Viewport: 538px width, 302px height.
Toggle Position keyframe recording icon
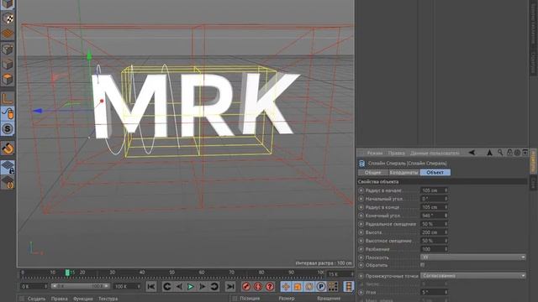point(286,286)
